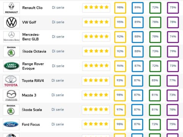
Task: Select VW Golf blue 89% score box
Action: click(x=138, y=22)
